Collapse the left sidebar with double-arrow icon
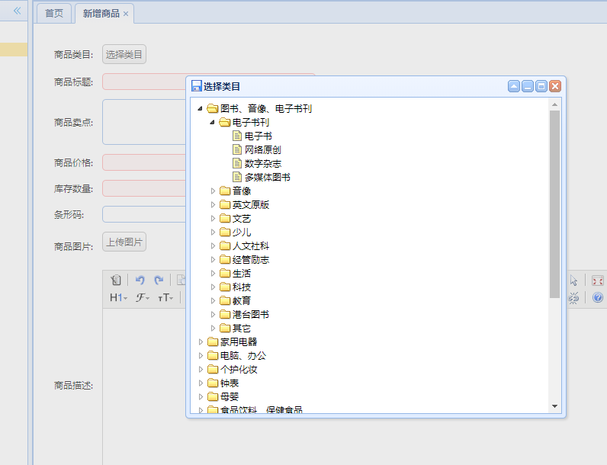This screenshot has height=465, width=607. 17,11
